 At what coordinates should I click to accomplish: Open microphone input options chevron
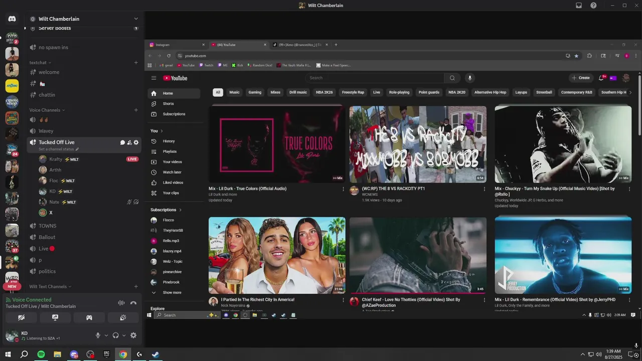tap(106, 335)
